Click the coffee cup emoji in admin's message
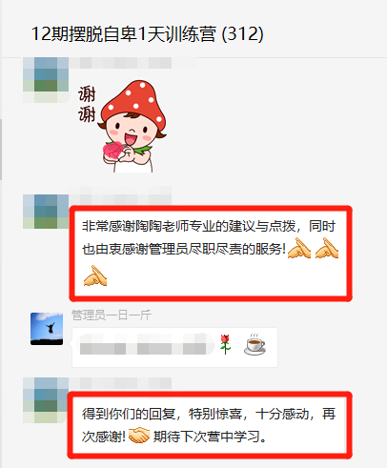 point(255,344)
